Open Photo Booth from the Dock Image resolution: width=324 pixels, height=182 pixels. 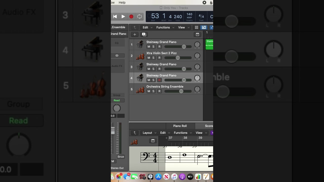pos(143,177)
